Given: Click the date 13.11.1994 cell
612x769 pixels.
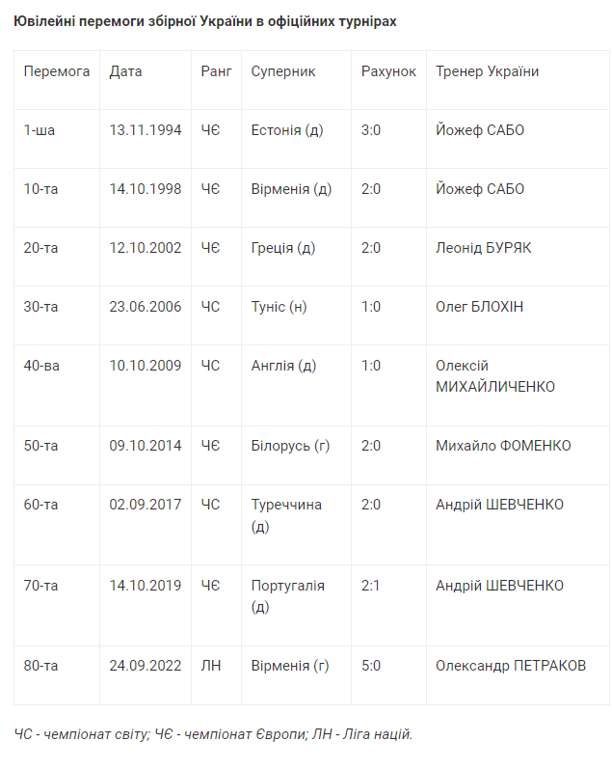Looking at the screenshot, I should click(x=146, y=130).
